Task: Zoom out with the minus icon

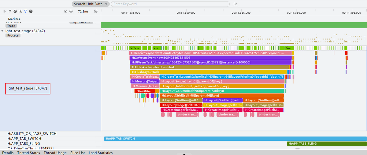Action: click(x=71, y=11)
